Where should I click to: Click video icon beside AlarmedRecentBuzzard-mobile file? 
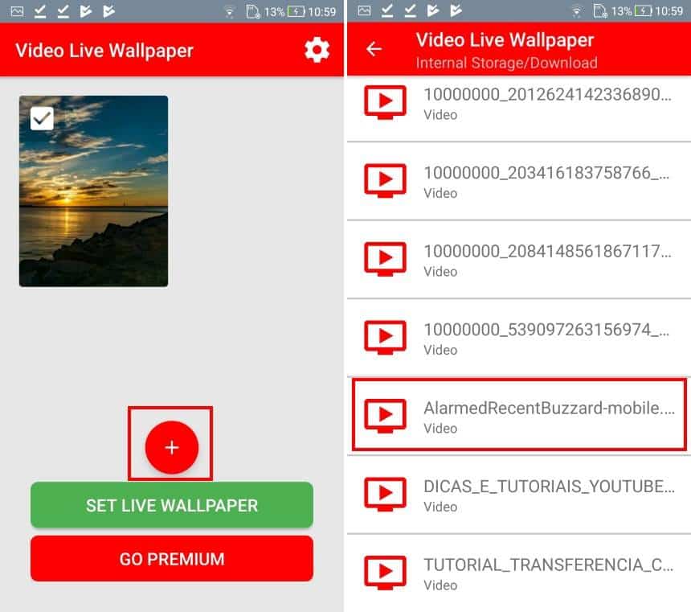(386, 416)
